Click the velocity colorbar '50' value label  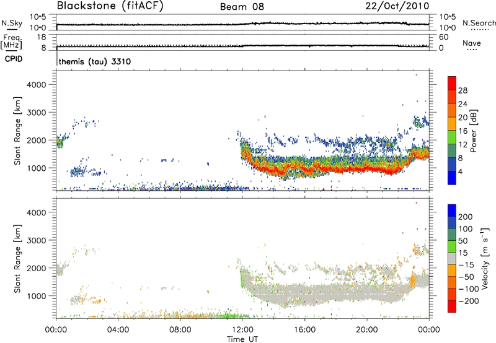click(463, 241)
